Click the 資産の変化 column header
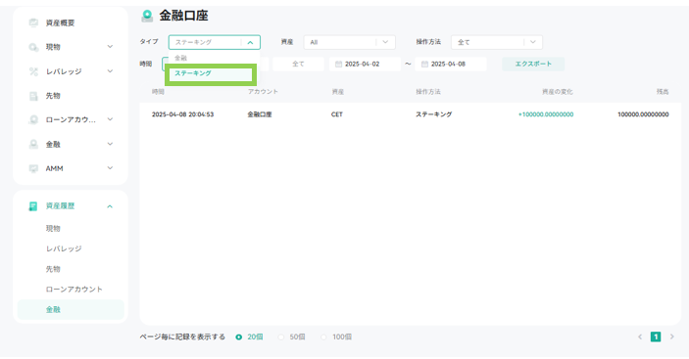Screen dimensions: 689x359 [557, 92]
